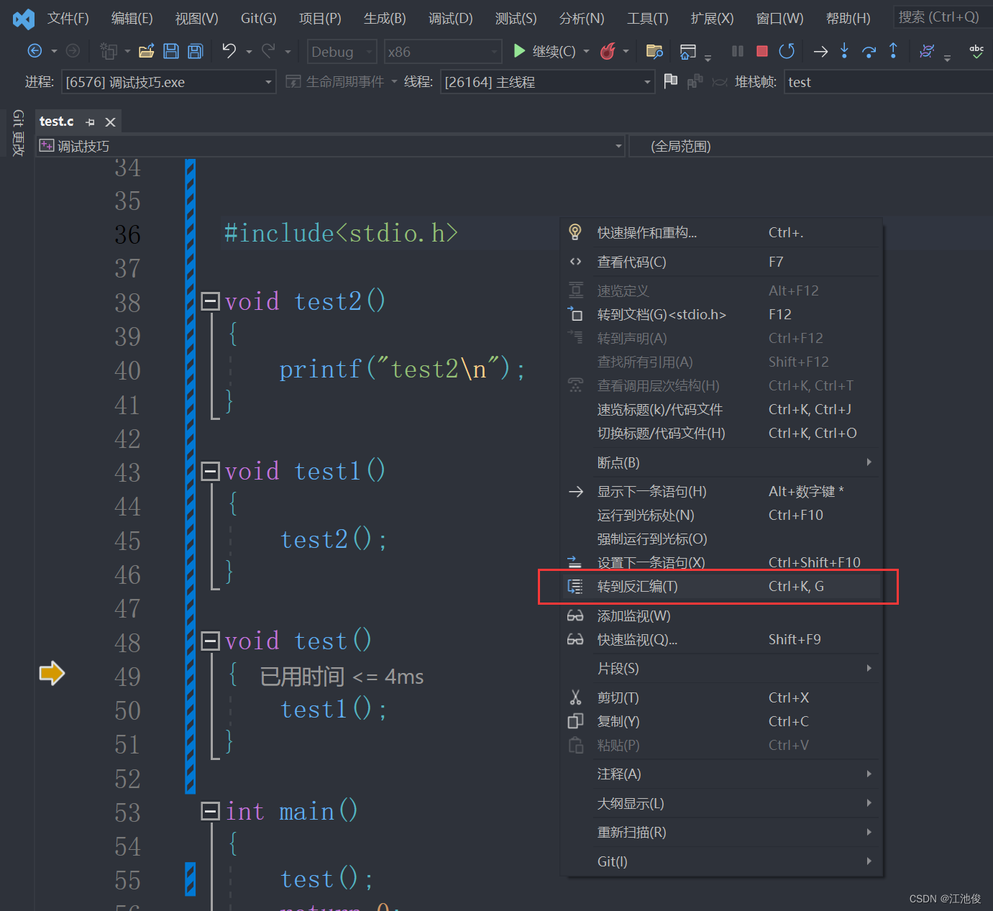993x911 pixels.
Task: Click the 堆栈帧 test field
Action: [889, 82]
